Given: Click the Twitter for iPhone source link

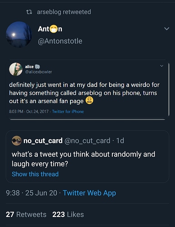Looking at the screenshot, I should (x=68, y=112).
